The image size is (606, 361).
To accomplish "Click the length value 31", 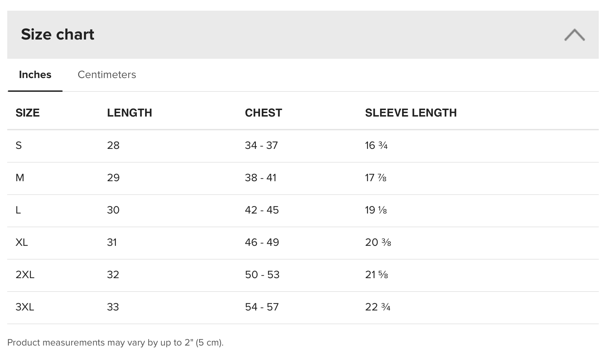I will (112, 242).
